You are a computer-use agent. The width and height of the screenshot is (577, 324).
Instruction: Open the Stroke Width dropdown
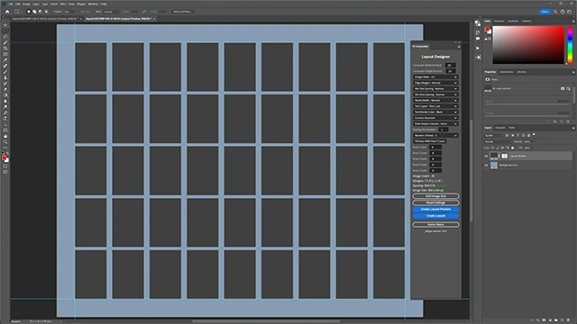[x=435, y=100]
